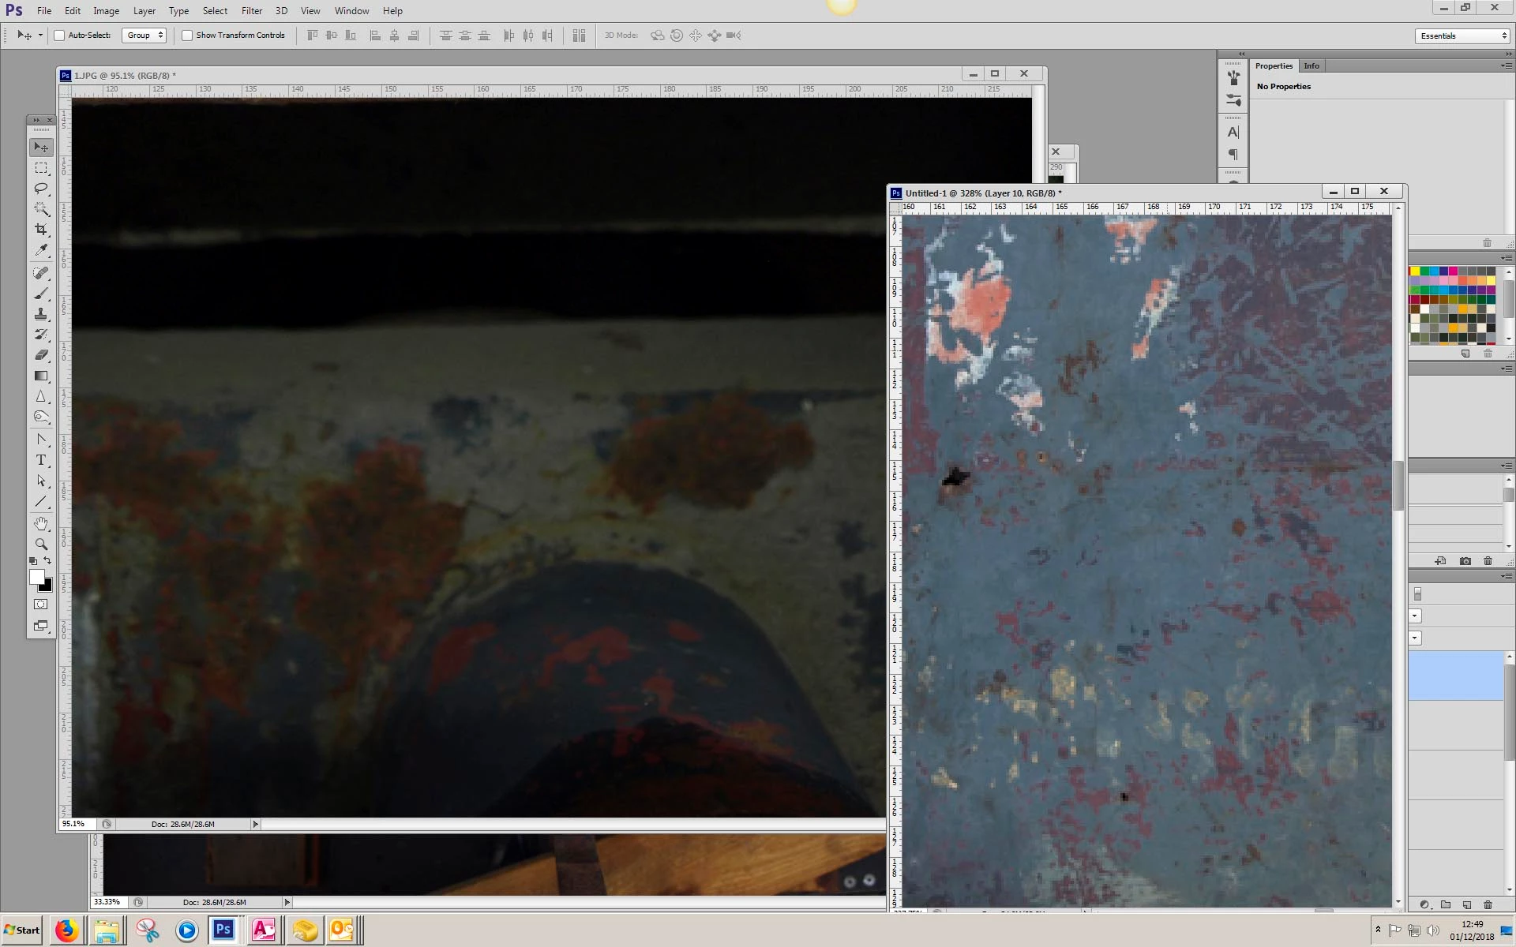The height and width of the screenshot is (947, 1516).
Task: Select the Hand tool
Action: tap(41, 523)
